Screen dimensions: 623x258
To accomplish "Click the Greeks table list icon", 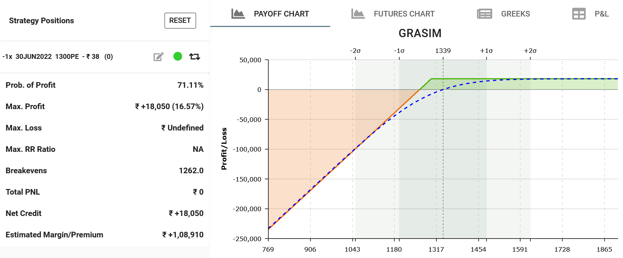I will tap(484, 14).
